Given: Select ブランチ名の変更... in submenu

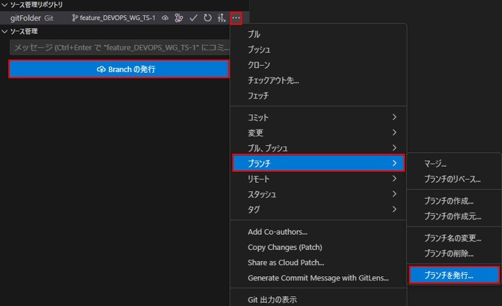Looking at the screenshot, I should click(x=454, y=238).
